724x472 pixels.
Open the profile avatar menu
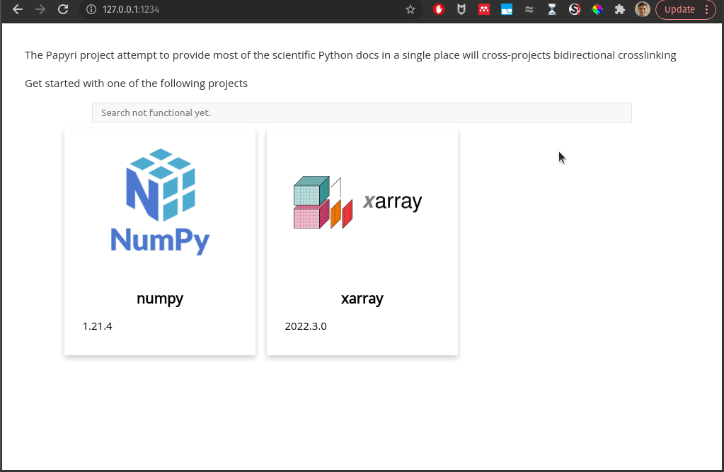(x=643, y=9)
